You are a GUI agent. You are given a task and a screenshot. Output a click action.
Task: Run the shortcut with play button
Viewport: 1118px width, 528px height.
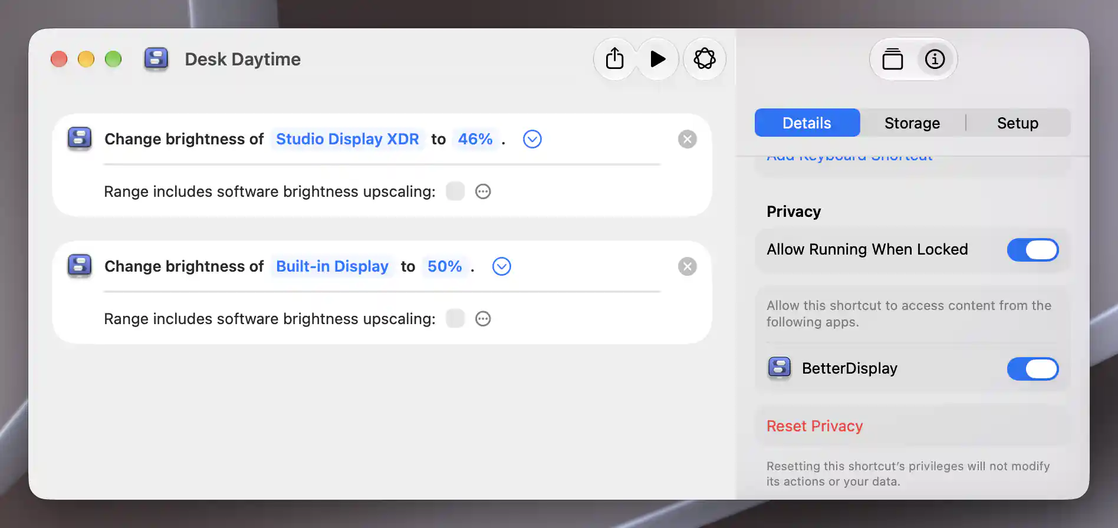pos(657,59)
